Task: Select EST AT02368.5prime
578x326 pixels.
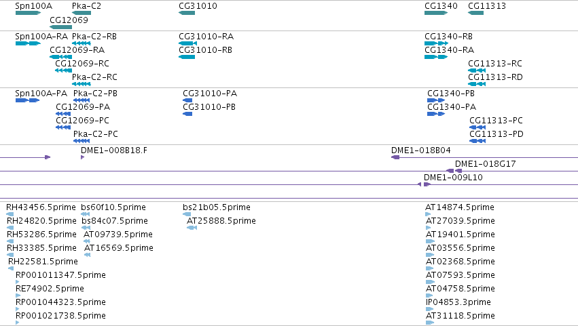Action: [460, 262]
